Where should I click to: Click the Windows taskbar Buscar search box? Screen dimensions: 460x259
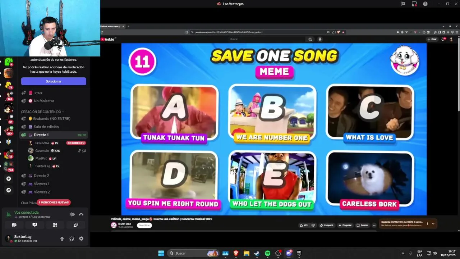[x=194, y=253]
